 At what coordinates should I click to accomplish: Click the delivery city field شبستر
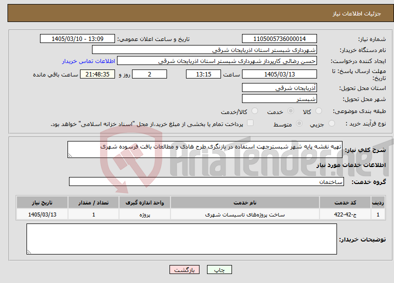pyautogui.click(x=279, y=98)
